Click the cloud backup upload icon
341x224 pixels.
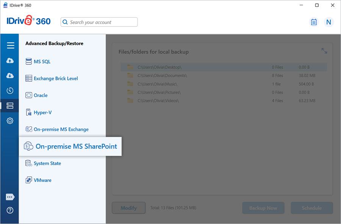pyautogui.click(x=10, y=61)
